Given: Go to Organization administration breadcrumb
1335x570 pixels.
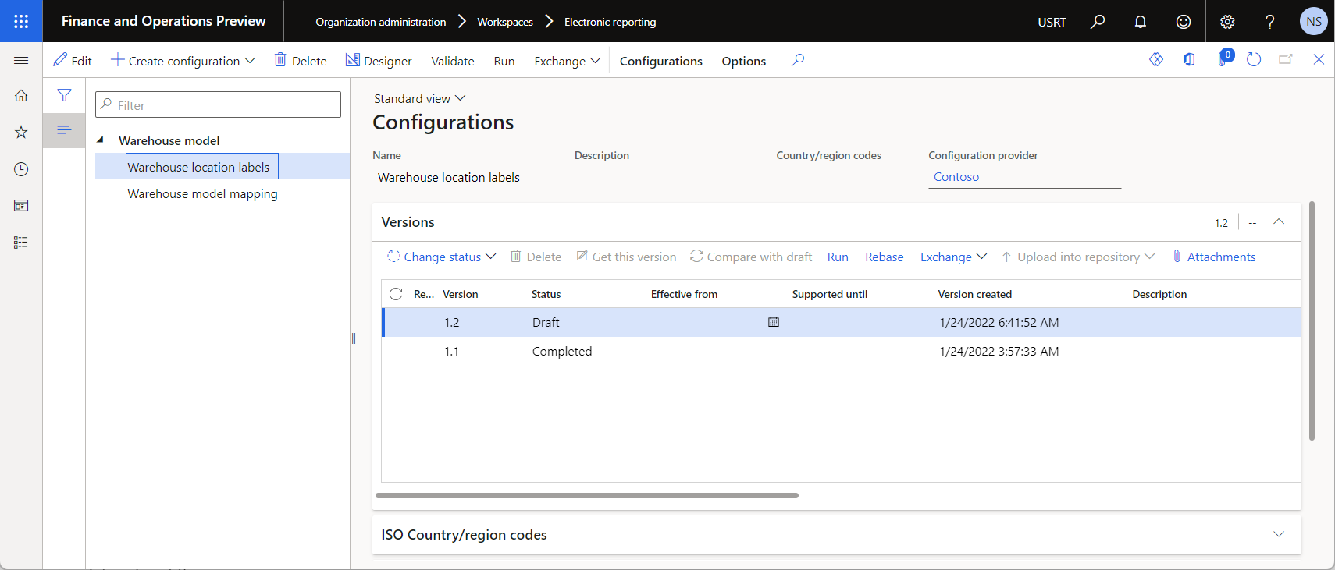Looking at the screenshot, I should 381,22.
